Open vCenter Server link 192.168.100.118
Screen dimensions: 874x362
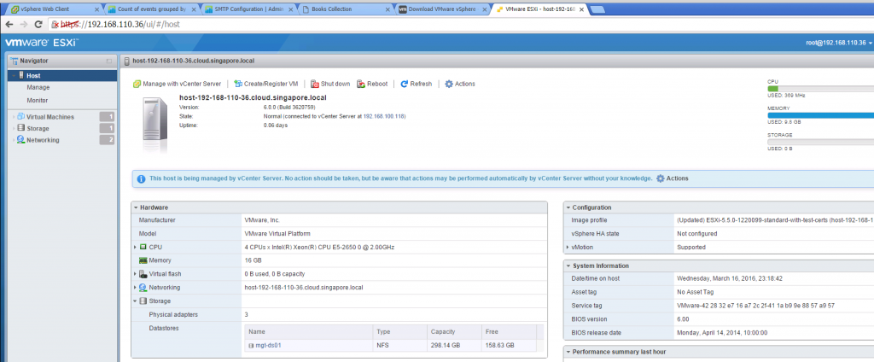(385, 116)
